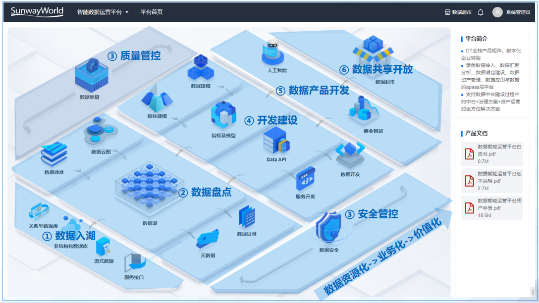The image size is (539, 303).
Task: Click the 数据安全 shield icon
Action: pos(329,227)
